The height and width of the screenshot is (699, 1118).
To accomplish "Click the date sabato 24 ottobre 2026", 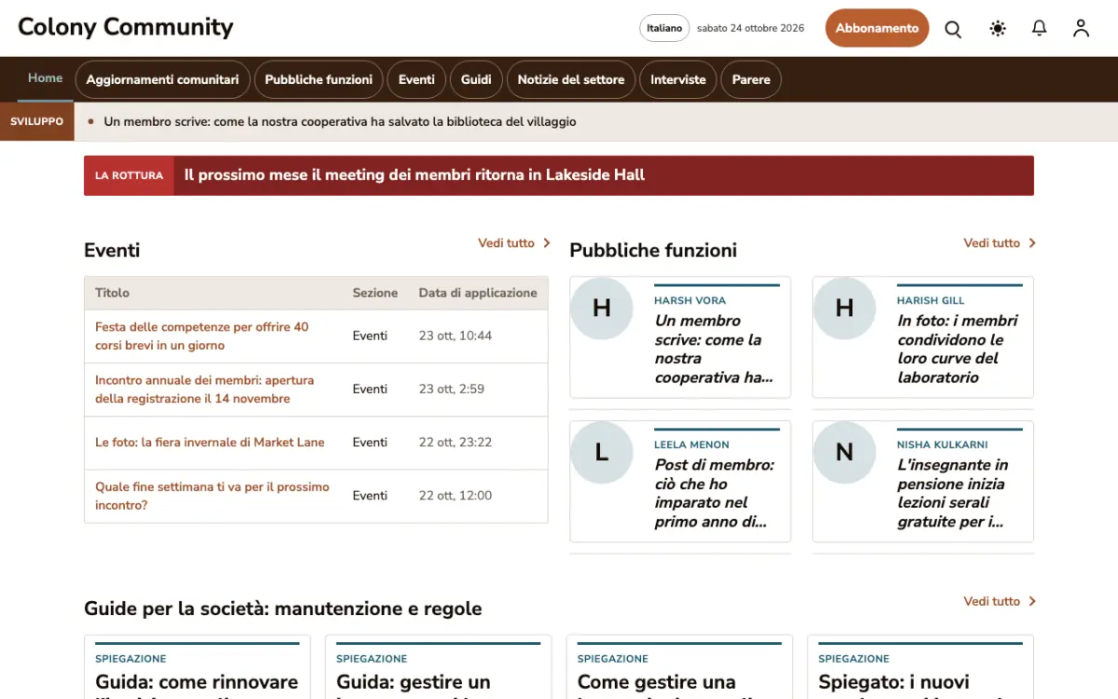I will tap(751, 28).
